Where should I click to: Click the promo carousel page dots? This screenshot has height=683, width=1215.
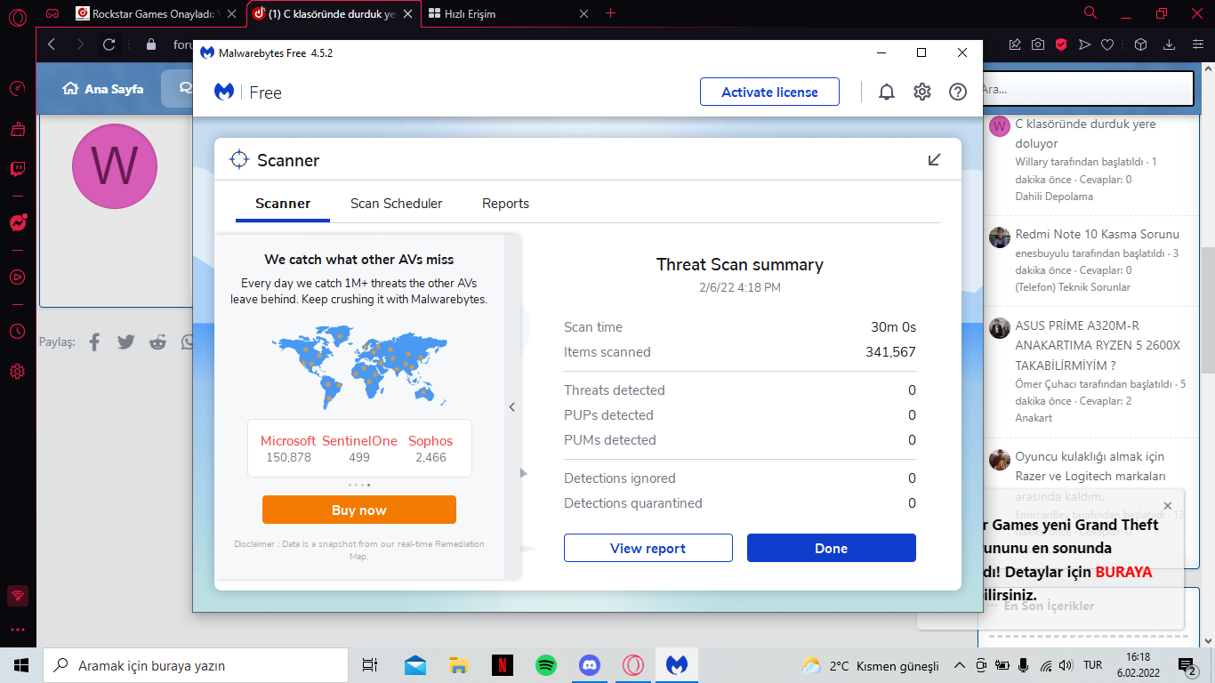359,485
